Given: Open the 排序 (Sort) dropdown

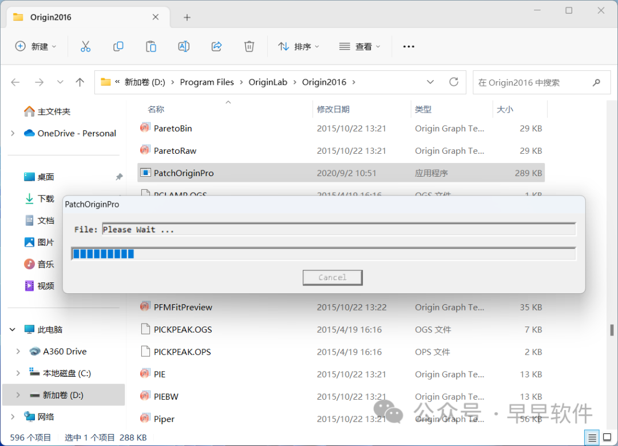Looking at the screenshot, I should (x=299, y=47).
